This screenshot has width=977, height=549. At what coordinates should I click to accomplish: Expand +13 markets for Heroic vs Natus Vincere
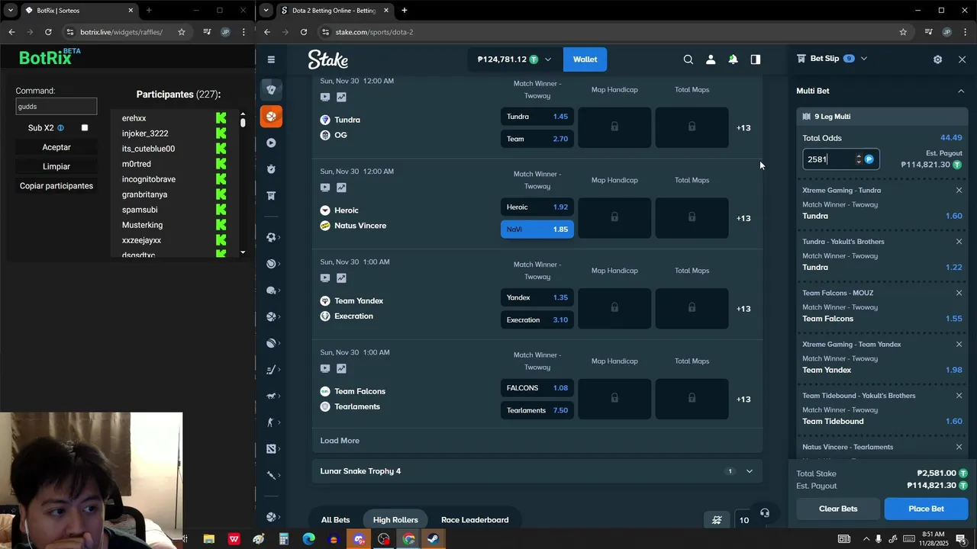point(743,219)
